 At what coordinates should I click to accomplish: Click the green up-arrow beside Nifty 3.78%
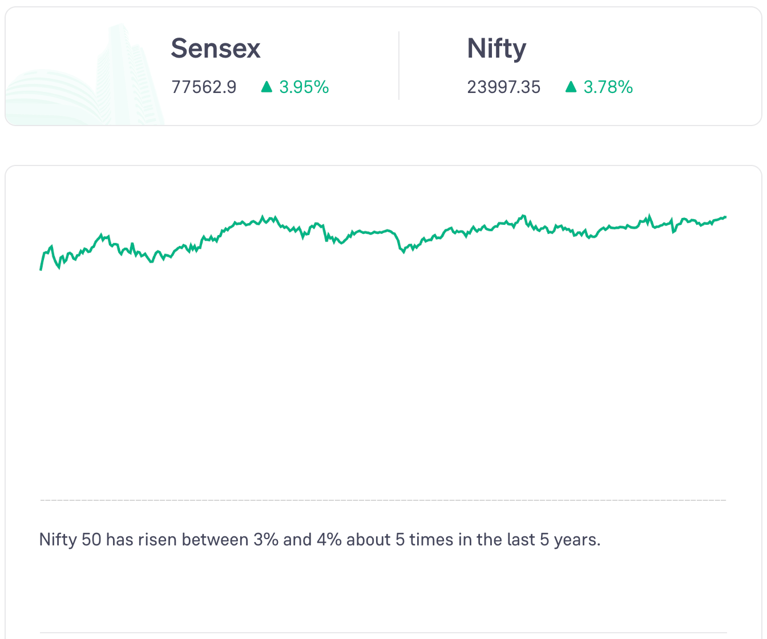571,87
